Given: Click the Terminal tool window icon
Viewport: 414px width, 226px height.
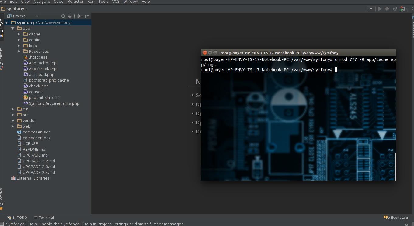Looking at the screenshot, I should [36, 218].
